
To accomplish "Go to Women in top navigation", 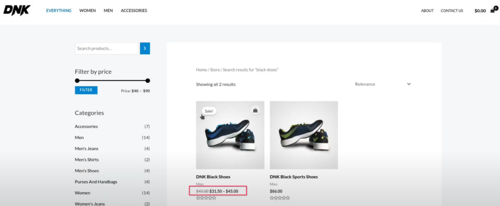I will (x=87, y=11).
